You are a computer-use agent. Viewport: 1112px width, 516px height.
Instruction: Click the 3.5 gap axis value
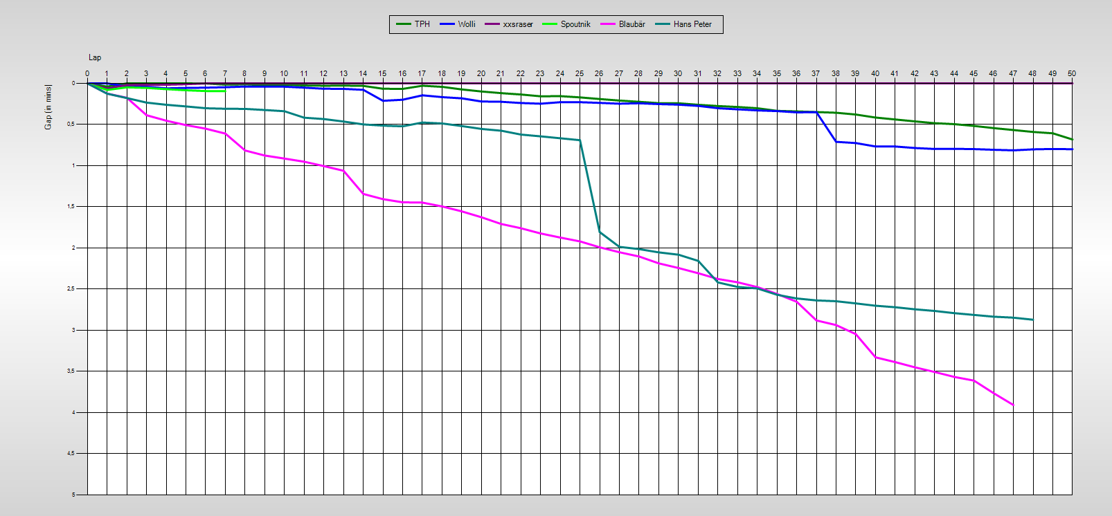tap(71, 371)
